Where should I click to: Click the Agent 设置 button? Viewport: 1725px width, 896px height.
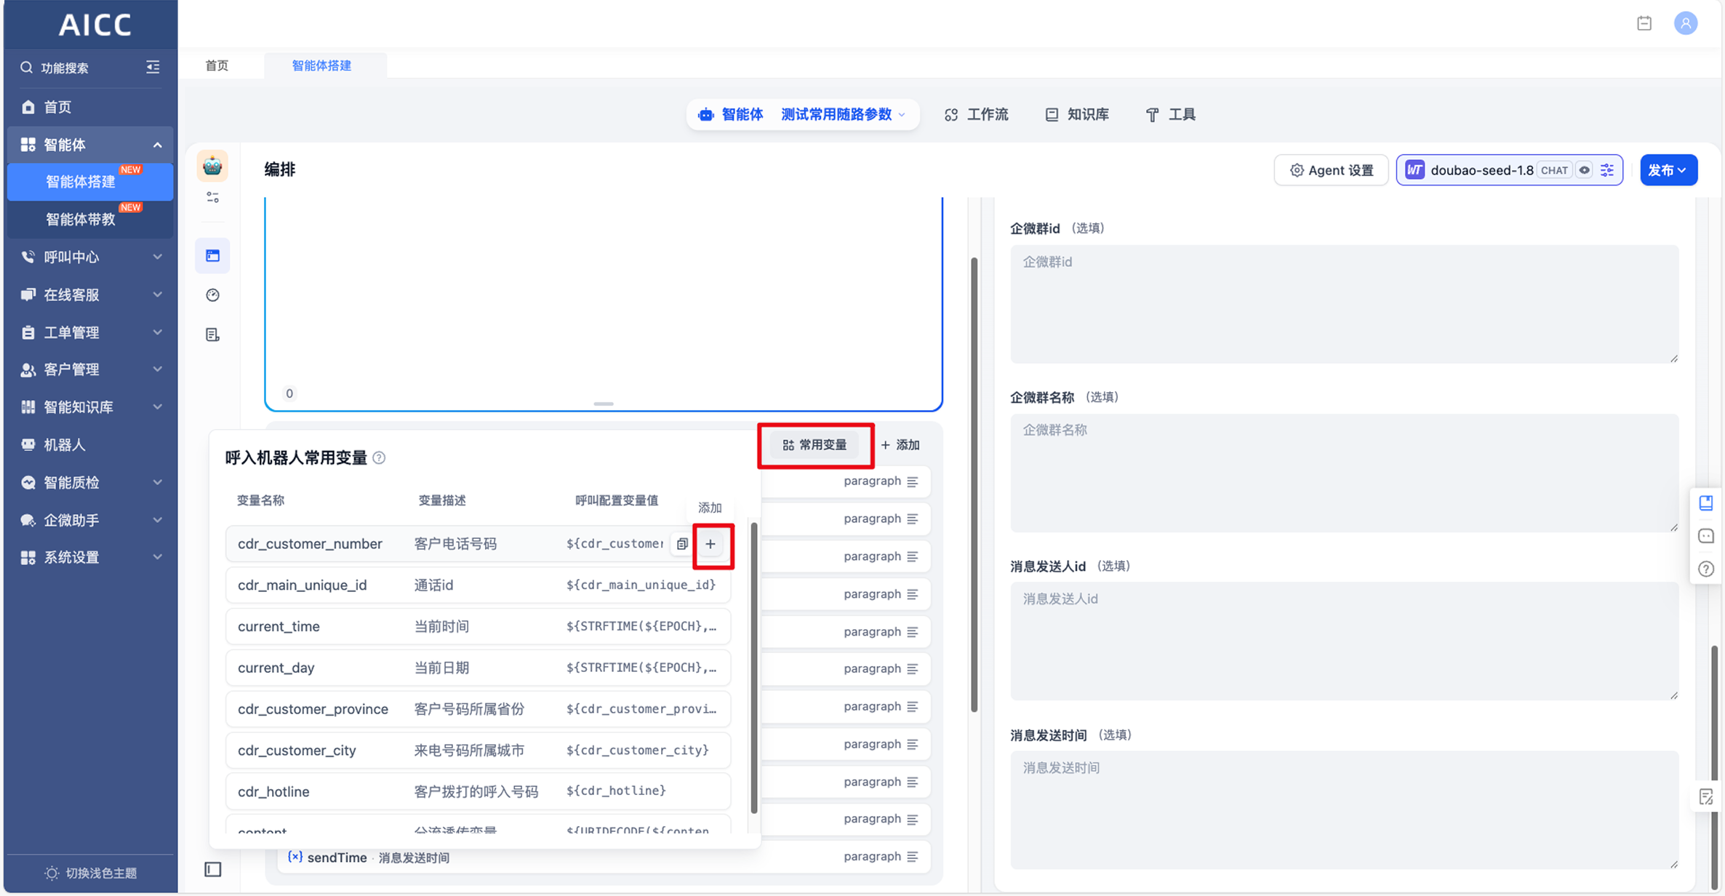pyautogui.click(x=1331, y=170)
